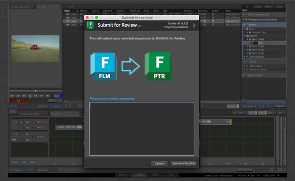Click the Track+ button under timeline
This screenshot has width=295, height=181.
tap(25, 162)
